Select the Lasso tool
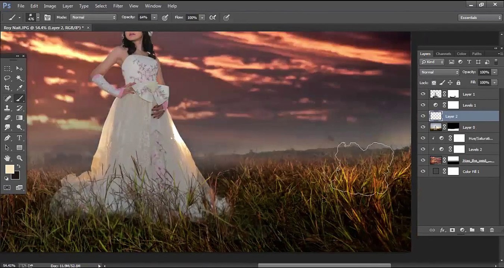This screenshot has width=504, height=268. point(7,78)
